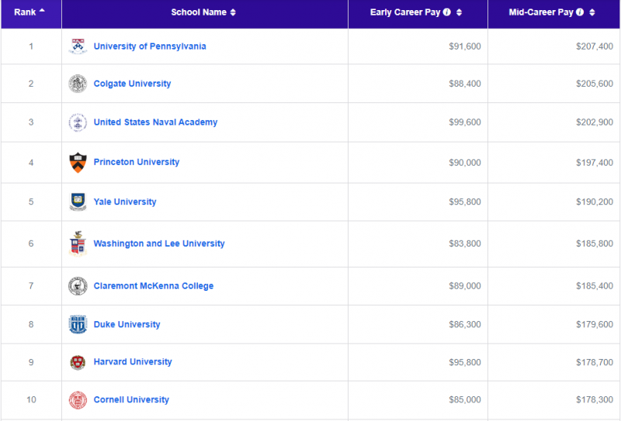
Task: Click rank number 1 cell
Action: coord(31,47)
